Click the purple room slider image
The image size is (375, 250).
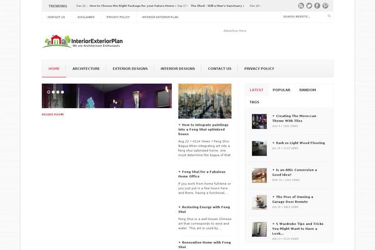pyautogui.click(x=107, y=96)
